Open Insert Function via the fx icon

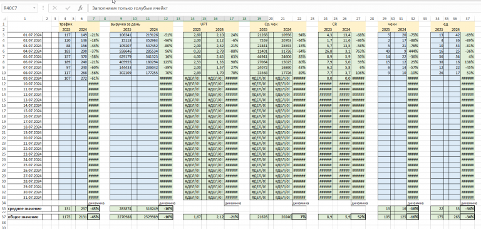[x=80, y=8]
